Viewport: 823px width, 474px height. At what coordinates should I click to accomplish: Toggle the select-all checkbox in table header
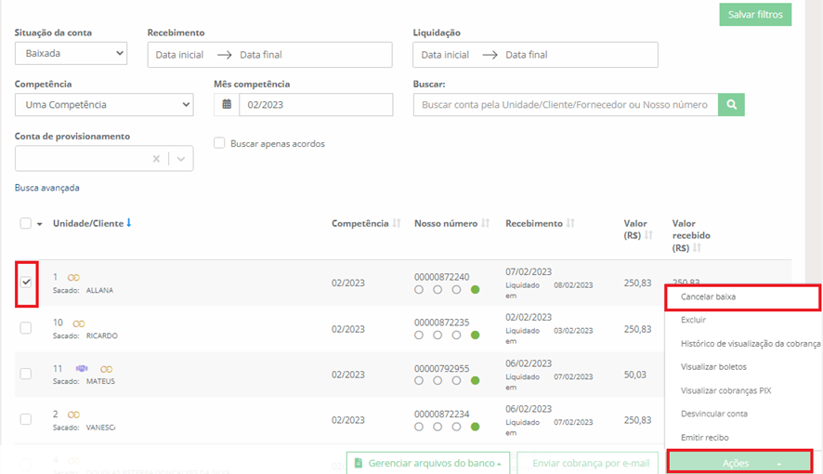[26, 223]
